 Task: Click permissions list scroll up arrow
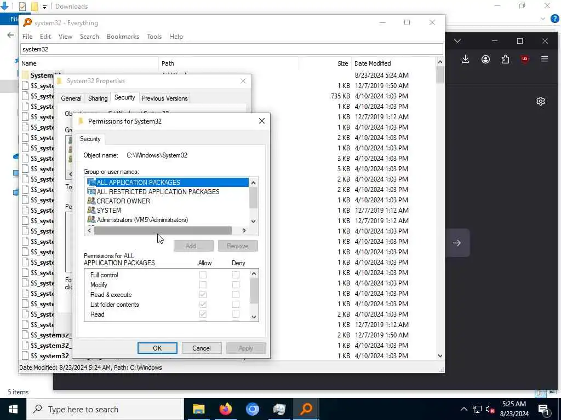(x=254, y=274)
